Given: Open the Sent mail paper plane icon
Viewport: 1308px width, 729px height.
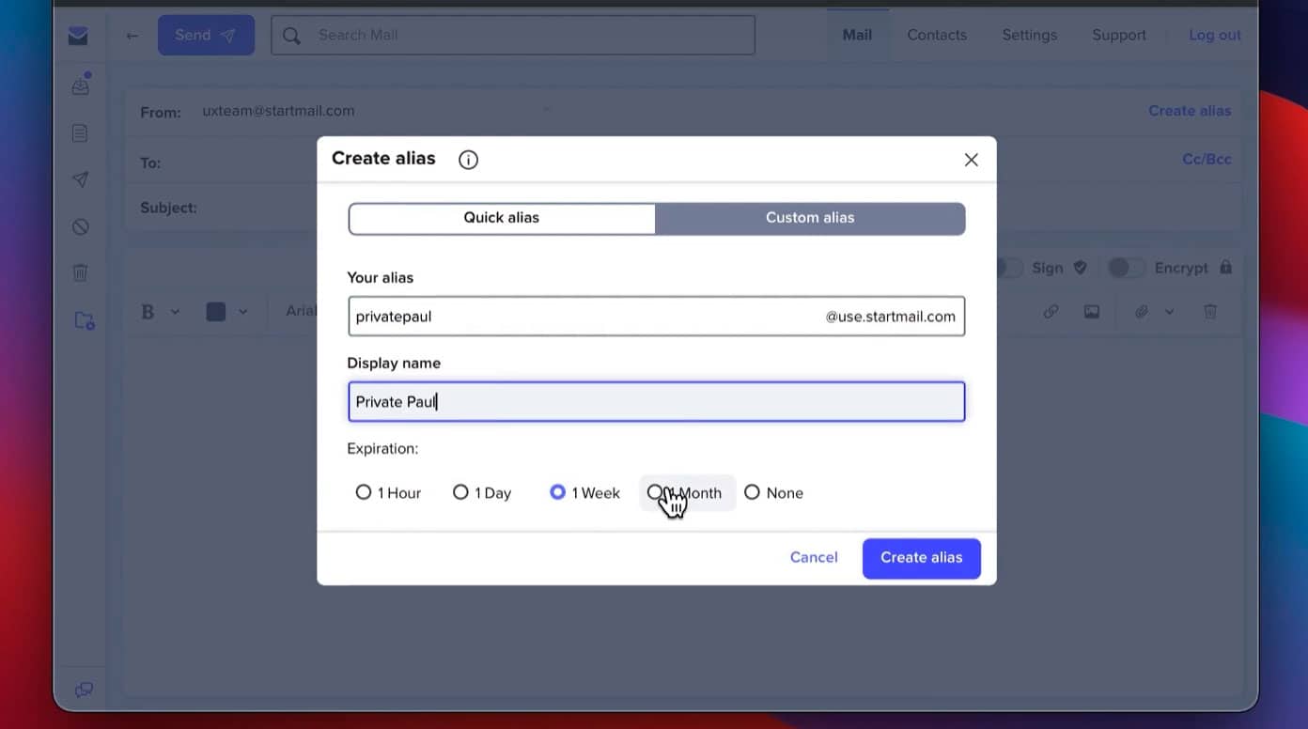Looking at the screenshot, I should pos(81,178).
